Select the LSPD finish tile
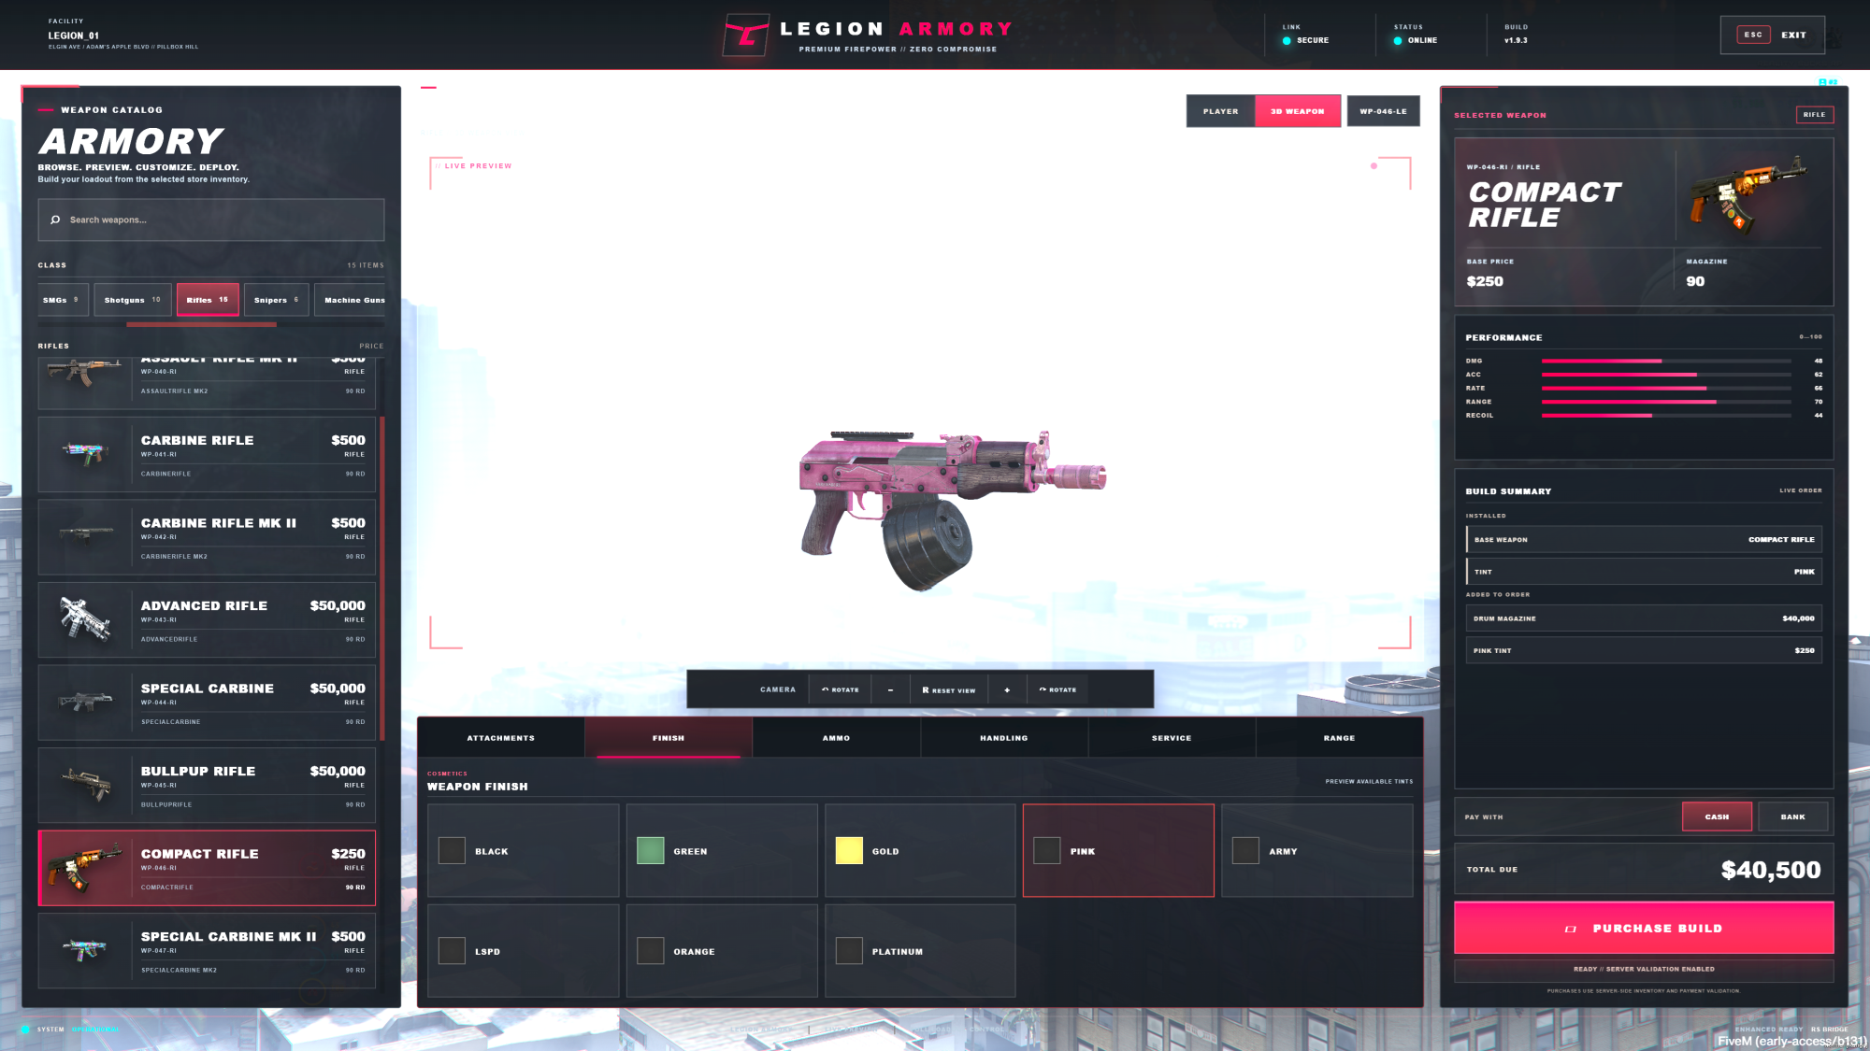Screen dimensions: 1870x1051 coord(523,950)
